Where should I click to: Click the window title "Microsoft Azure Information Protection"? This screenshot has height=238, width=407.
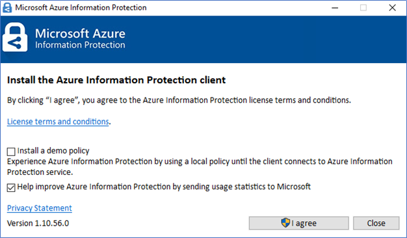click(81, 8)
